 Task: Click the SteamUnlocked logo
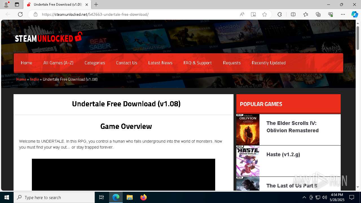pos(49,37)
